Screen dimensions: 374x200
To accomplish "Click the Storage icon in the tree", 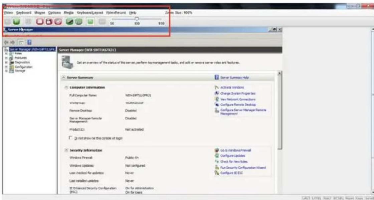I will coord(11,71).
